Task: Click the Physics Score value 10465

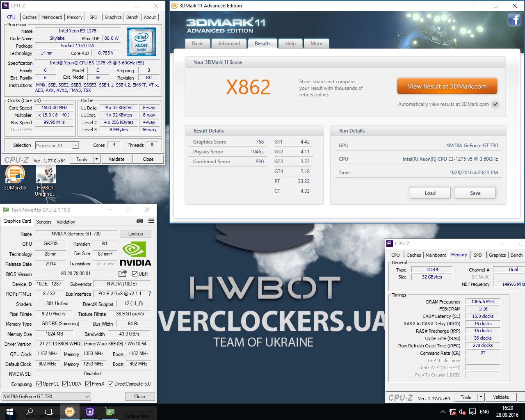Action: pos(257,152)
